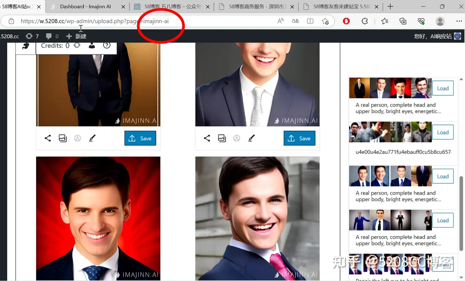Edit white-tie man image with brush icon
This screenshot has width=465, height=281.
coord(252,138)
